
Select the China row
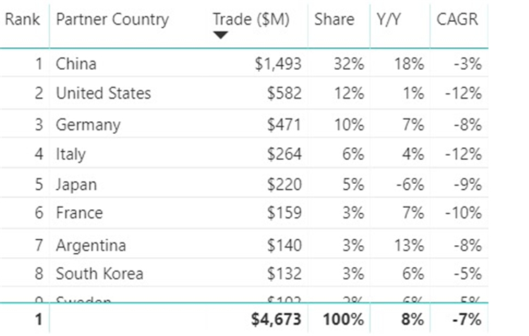pyautogui.click(x=244, y=63)
